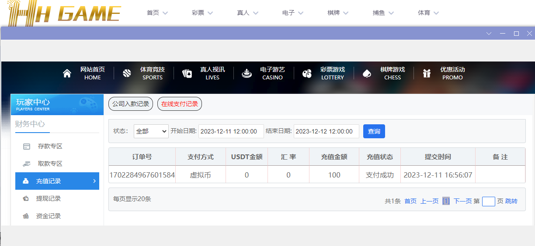
Task: Switch to 在线支付记录 tab
Action: [180, 104]
